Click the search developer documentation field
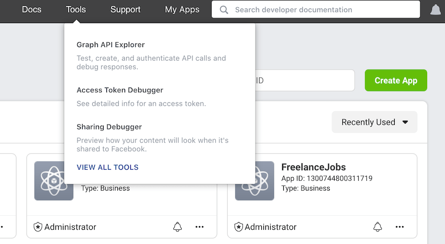The image size is (445, 244). (x=316, y=9)
